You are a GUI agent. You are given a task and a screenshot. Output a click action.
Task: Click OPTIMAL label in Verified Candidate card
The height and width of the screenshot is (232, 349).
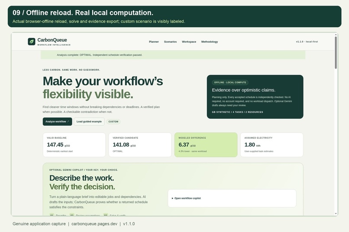click(x=117, y=151)
